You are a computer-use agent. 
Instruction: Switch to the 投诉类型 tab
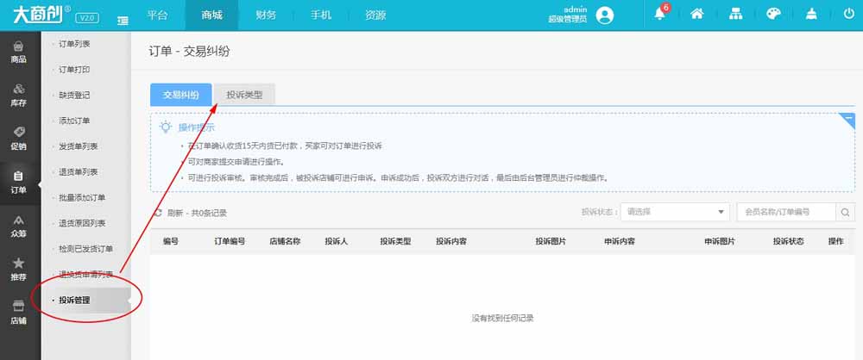click(x=244, y=95)
